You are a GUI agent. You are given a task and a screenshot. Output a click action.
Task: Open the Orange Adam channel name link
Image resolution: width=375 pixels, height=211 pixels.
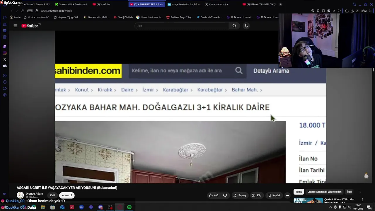point(34,194)
